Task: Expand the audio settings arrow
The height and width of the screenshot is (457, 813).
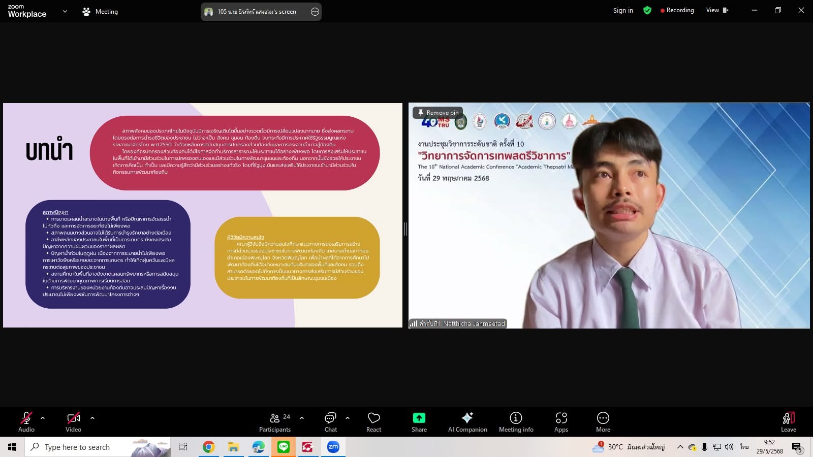Action: click(x=43, y=418)
